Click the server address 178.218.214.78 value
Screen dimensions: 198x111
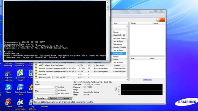(92, 84)
